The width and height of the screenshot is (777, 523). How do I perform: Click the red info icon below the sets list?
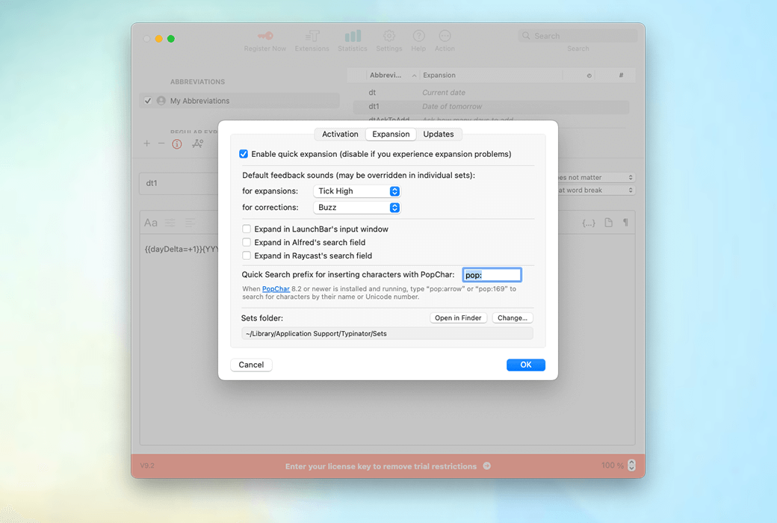point(177,143)
